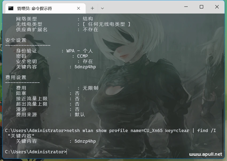Close the 命令提示符 tab
The width and height of the screenshot is (227, 161).
coord(79,8)
